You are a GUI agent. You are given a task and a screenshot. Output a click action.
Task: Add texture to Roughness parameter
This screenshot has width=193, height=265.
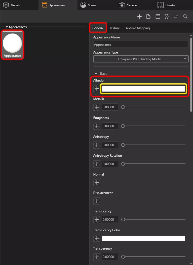tap(97, 126)
